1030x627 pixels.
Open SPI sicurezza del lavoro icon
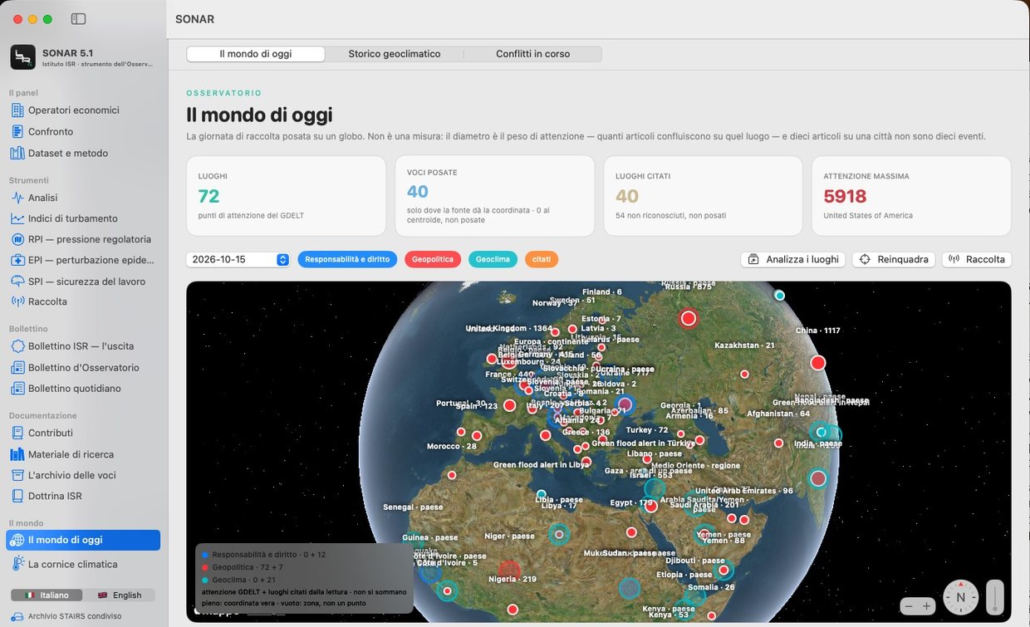tap(17, 282)
